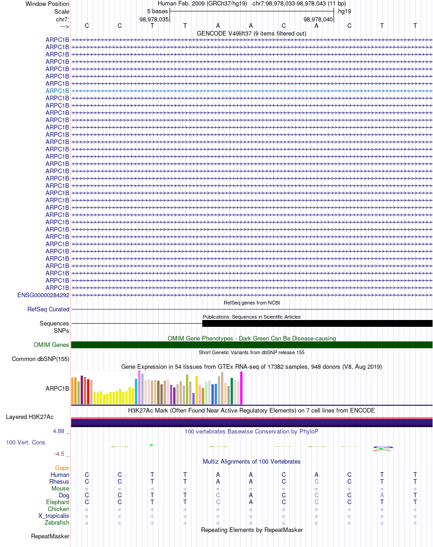Viewport: 433px width, 547px height.
Task: Click the RefSeq Curated track label
Action: pyautogui.click(x=48, y=309)
